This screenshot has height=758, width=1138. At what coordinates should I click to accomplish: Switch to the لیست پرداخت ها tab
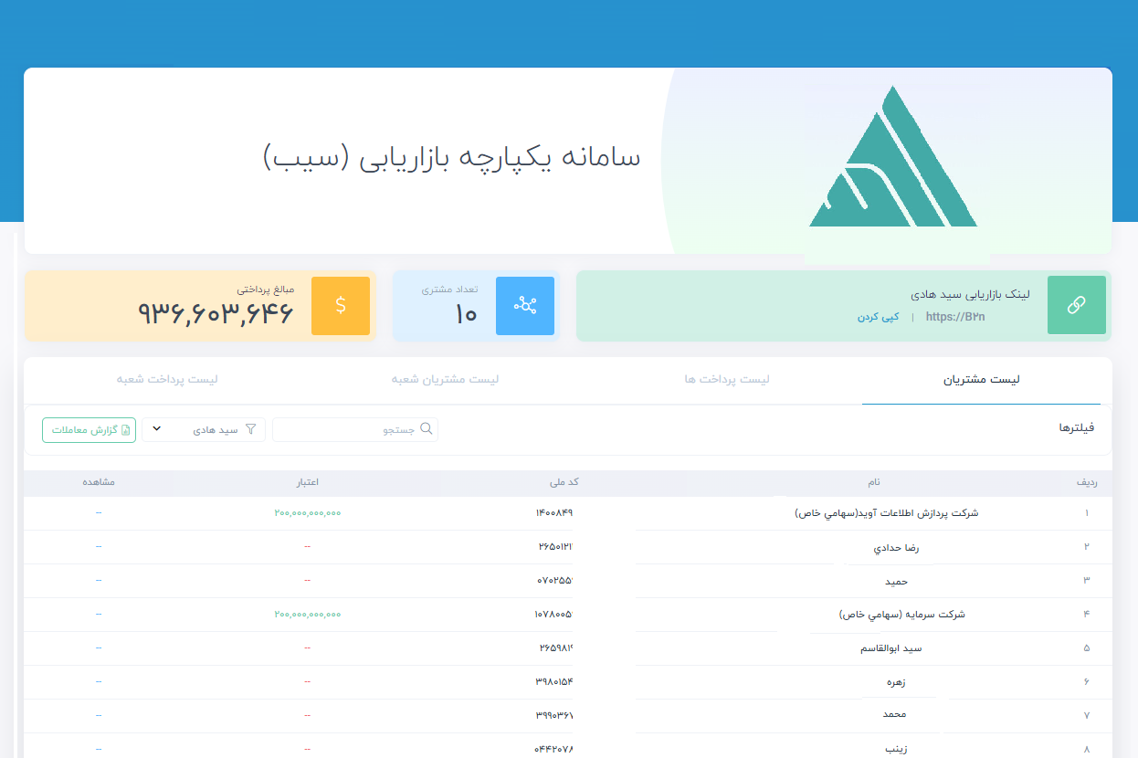tap(727, 379)
